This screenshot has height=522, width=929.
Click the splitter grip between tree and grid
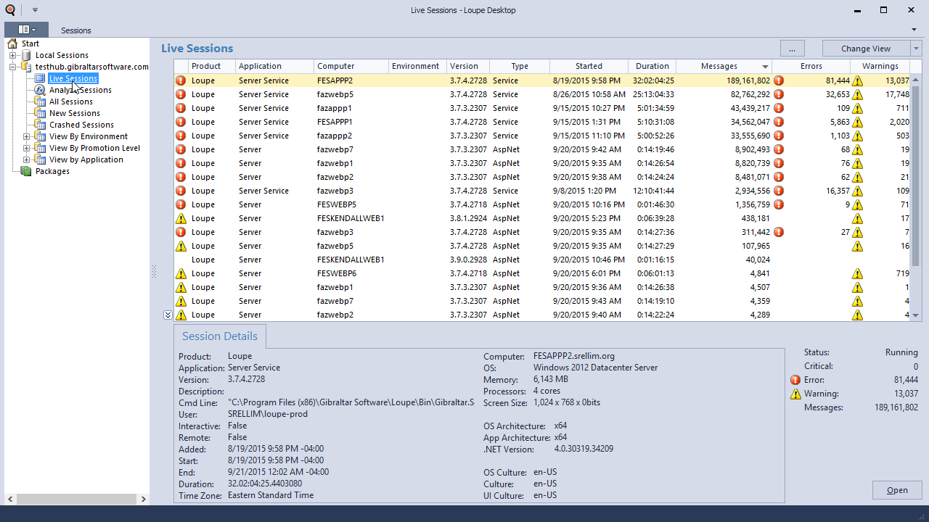click(154, 271)
